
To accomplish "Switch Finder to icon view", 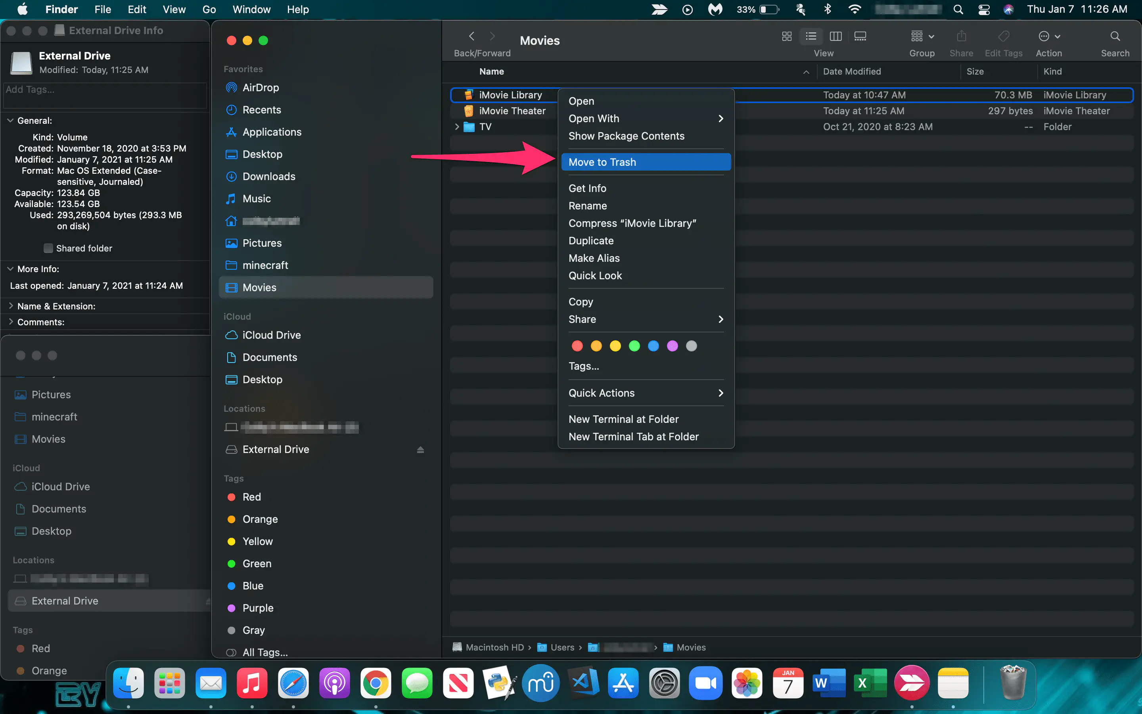I will tap(787, 36).
